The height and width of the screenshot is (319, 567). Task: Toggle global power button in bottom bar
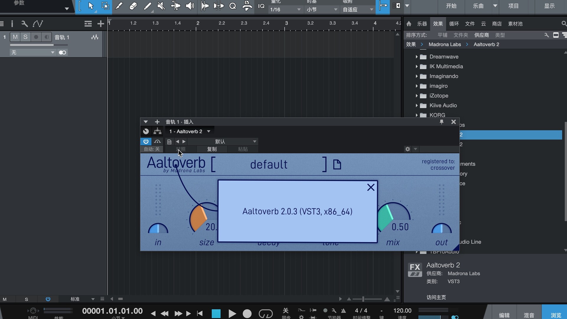click(x=48, y=299)
